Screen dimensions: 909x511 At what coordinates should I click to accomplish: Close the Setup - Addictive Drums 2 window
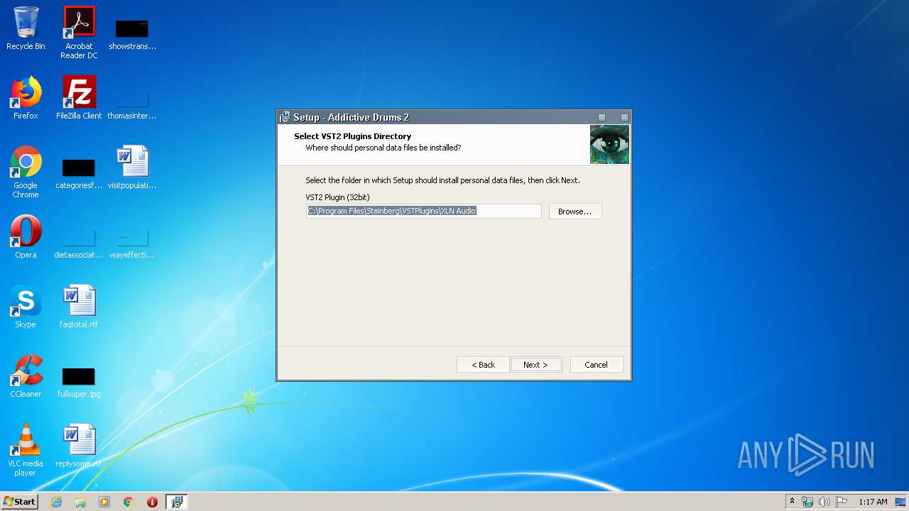(x=624, y=117)
